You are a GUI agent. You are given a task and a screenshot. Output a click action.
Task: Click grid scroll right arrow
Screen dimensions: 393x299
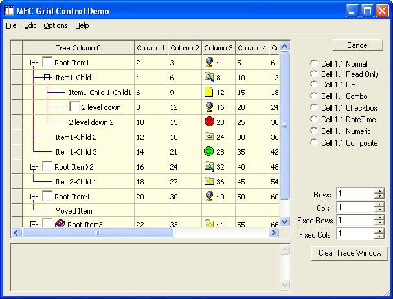click(274, 232)
